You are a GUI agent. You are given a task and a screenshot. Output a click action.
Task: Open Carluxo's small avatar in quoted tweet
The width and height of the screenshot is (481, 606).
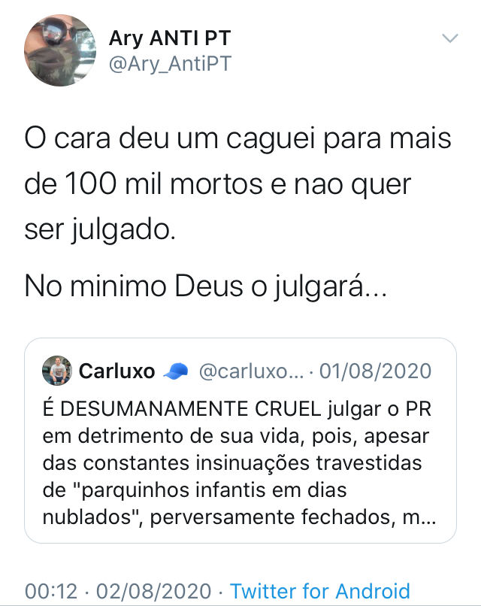point(58,371)
